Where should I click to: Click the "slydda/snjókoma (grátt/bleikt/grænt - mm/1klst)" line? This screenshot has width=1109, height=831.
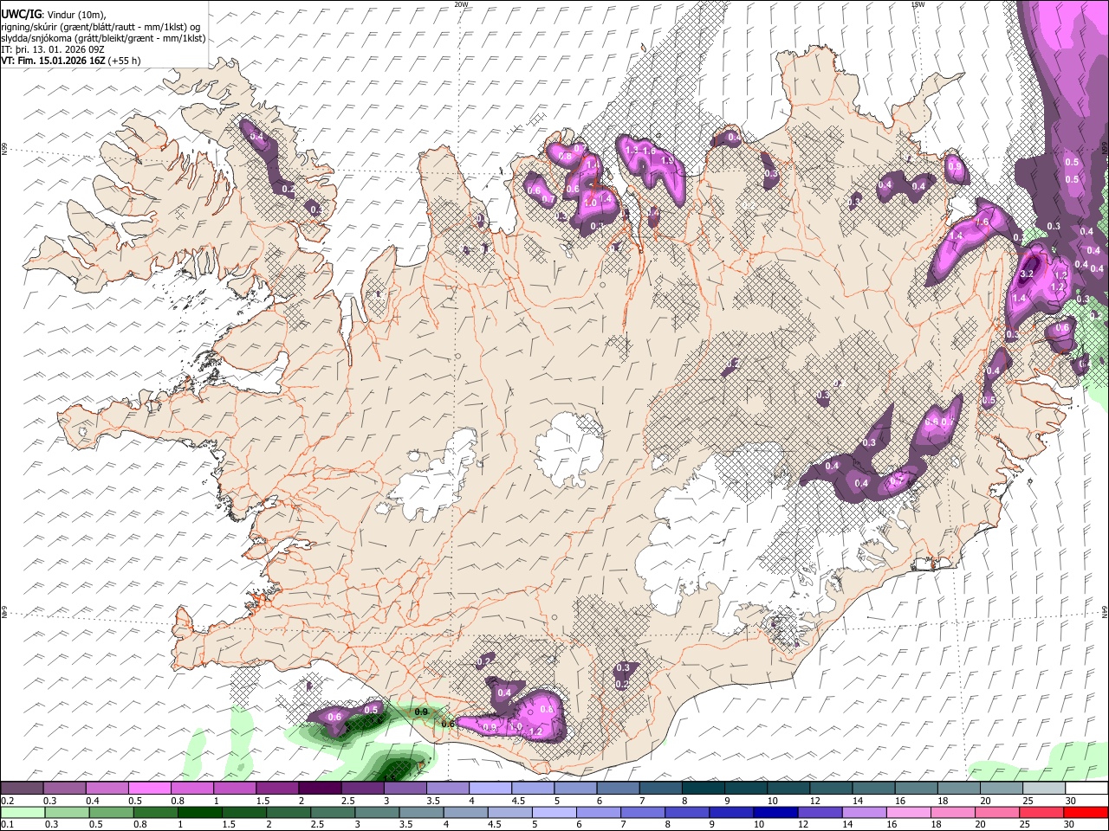coord(103,38)
